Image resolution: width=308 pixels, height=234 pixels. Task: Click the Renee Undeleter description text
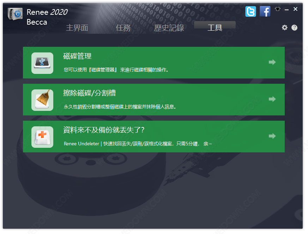[138, 144]
